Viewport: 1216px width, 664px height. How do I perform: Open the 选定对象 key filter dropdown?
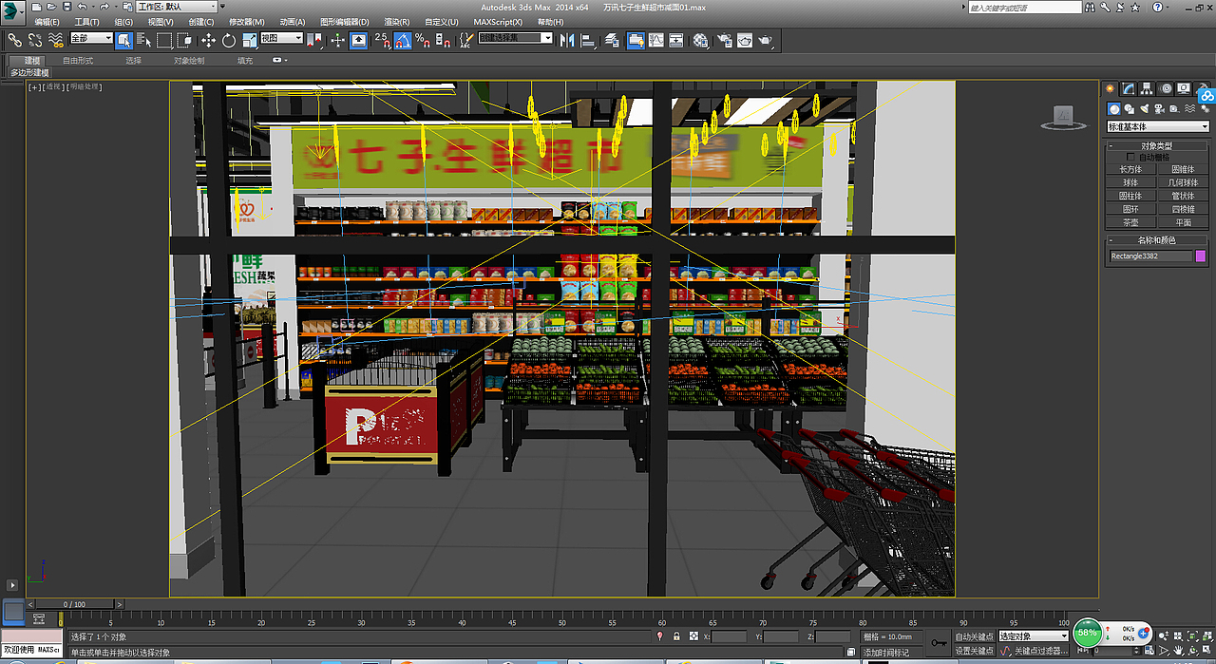pos(1034,636)
